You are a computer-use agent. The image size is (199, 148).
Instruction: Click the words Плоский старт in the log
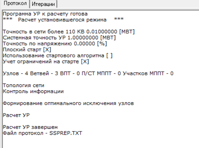(x=22, y=50)
